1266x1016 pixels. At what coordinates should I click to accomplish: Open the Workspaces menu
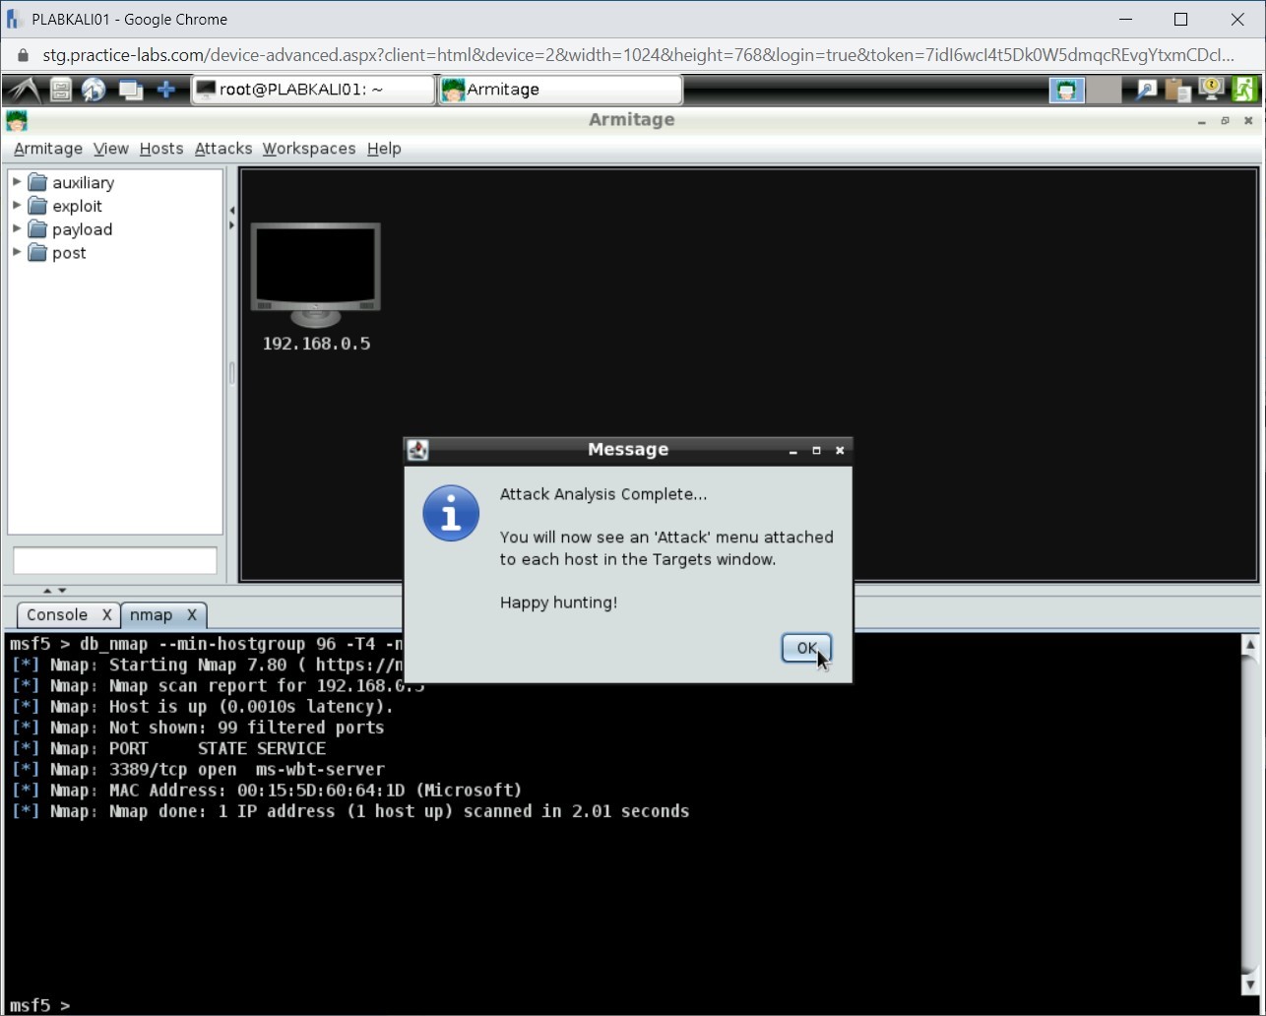(308, 149)
